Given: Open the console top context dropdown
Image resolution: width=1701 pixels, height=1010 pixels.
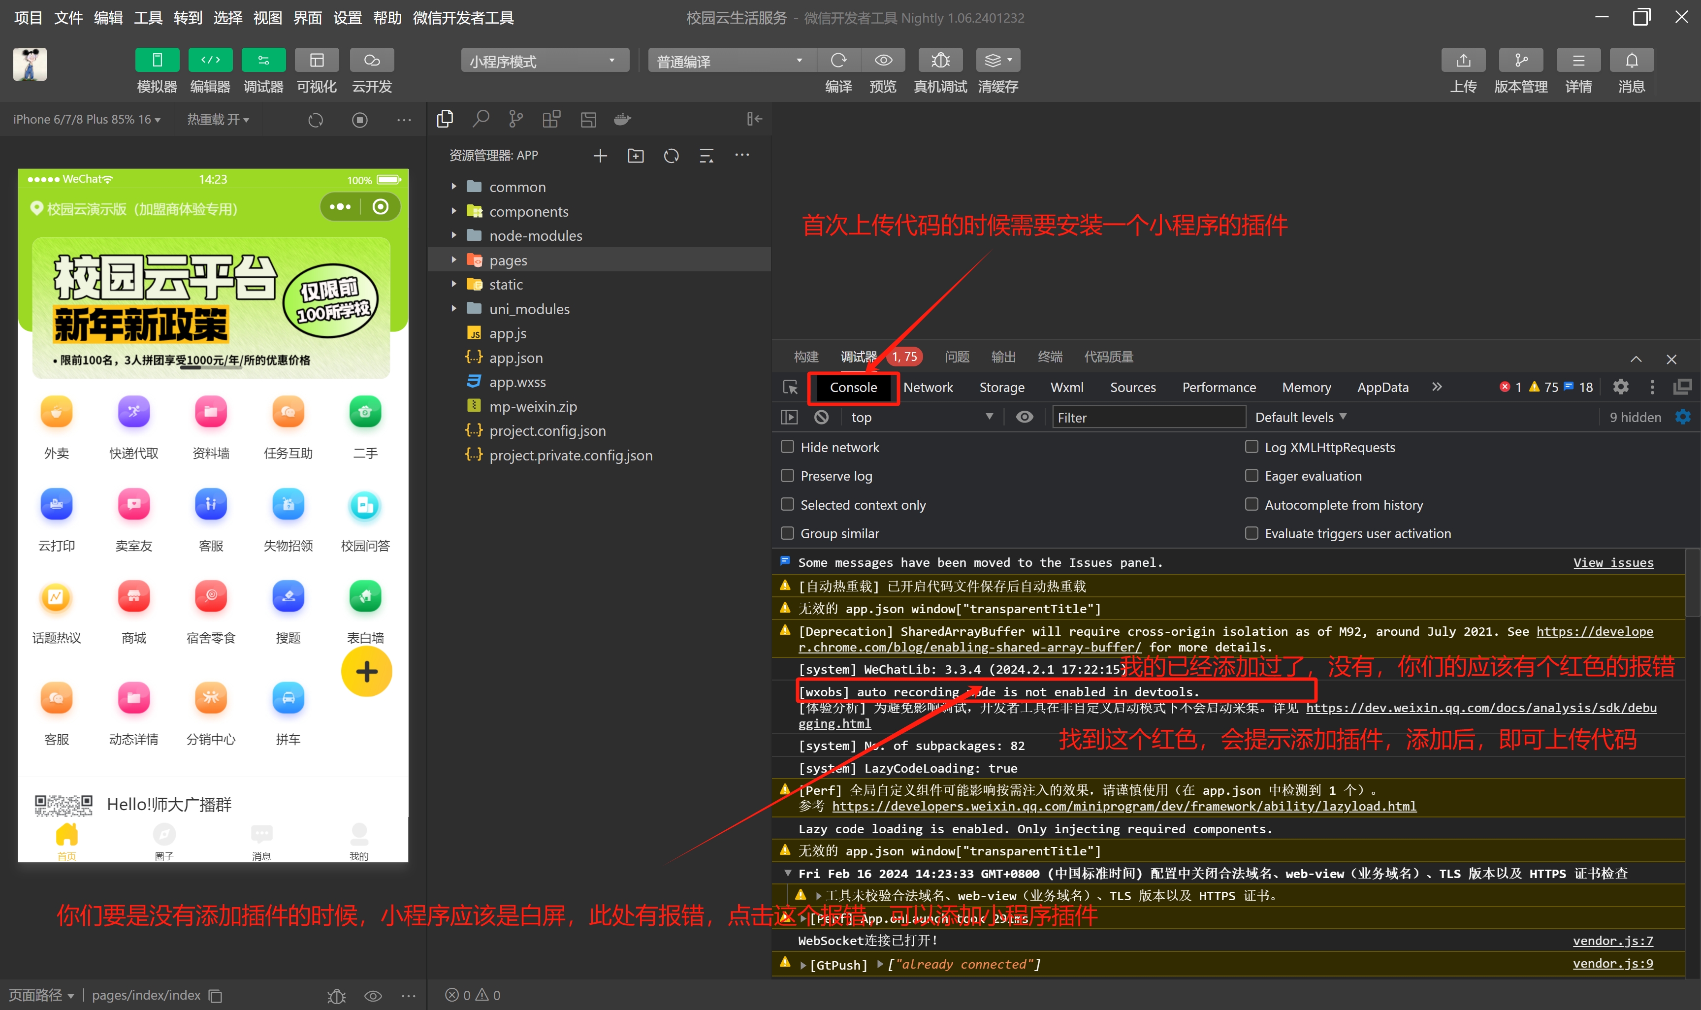Looking at the screenshot, I should (922, 417).
